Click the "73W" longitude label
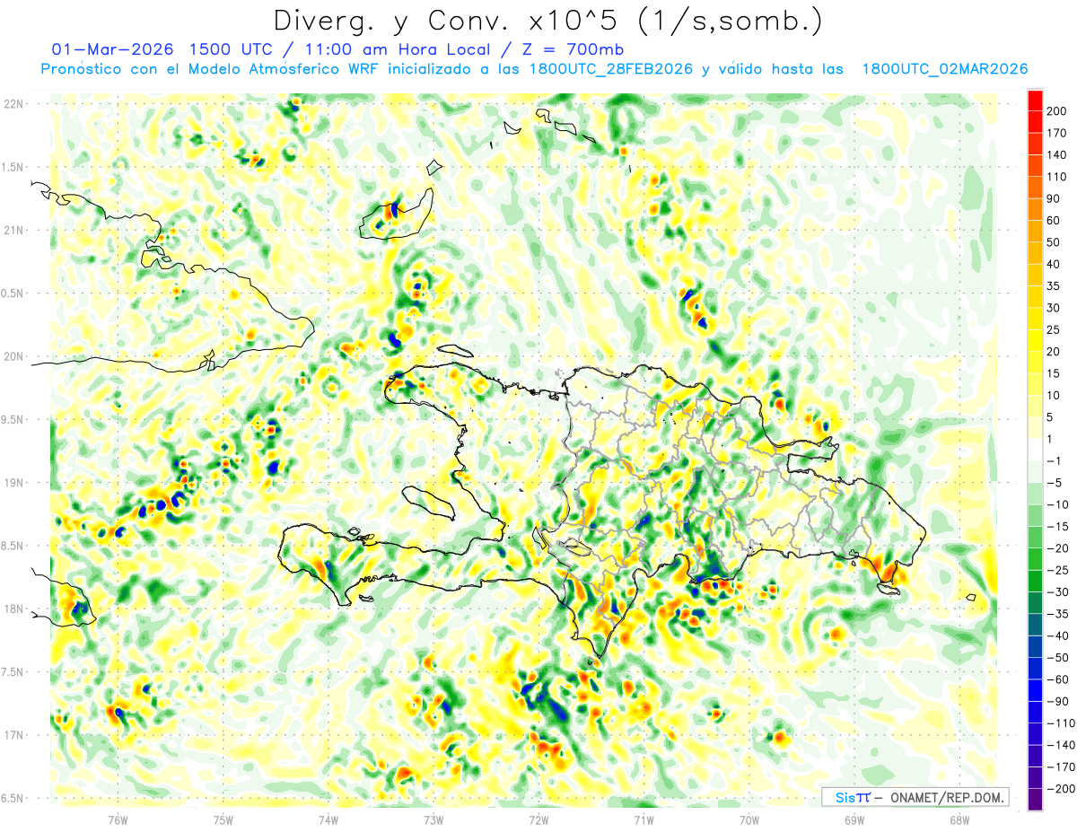The image size is (1077, 832). (x=433, y=819)
